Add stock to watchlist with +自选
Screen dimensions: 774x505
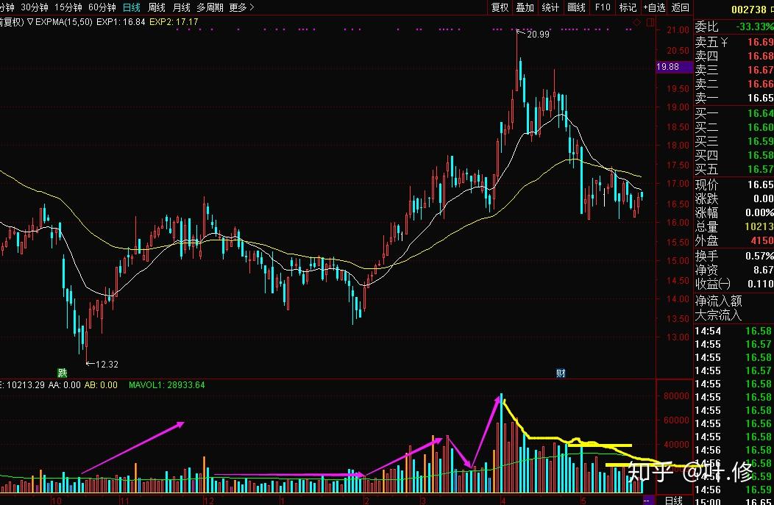654,7
